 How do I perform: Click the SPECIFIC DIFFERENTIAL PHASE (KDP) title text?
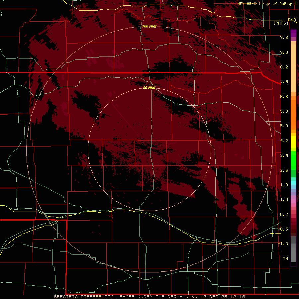[103, 297]
